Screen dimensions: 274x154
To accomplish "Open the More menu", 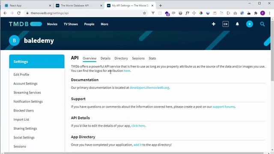I will pos(104,24).
